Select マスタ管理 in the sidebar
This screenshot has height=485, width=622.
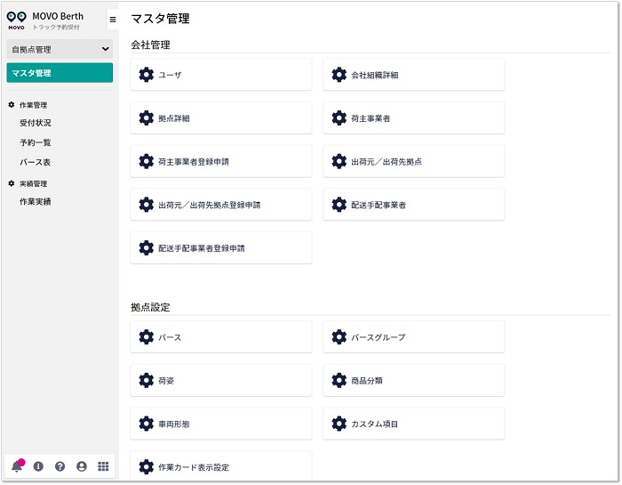[x=60, y=73]
